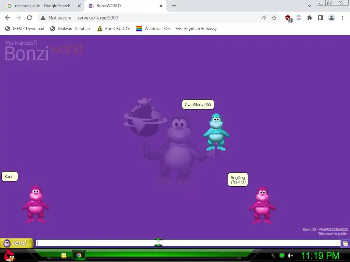This screenshot has height=262, width=350.
Task: Open the Malware Database bookmark
Action: [71, 29]
